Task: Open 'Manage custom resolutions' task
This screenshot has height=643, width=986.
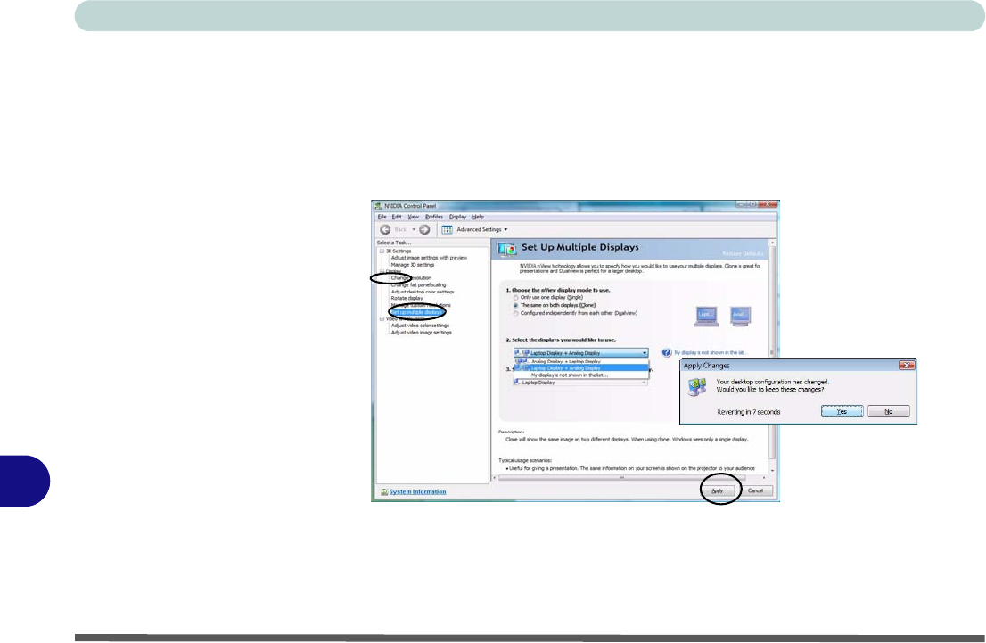Action: tap(421, 305)
